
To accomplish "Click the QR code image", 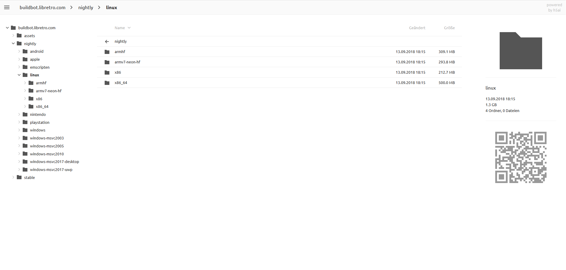I will [521, 157].
